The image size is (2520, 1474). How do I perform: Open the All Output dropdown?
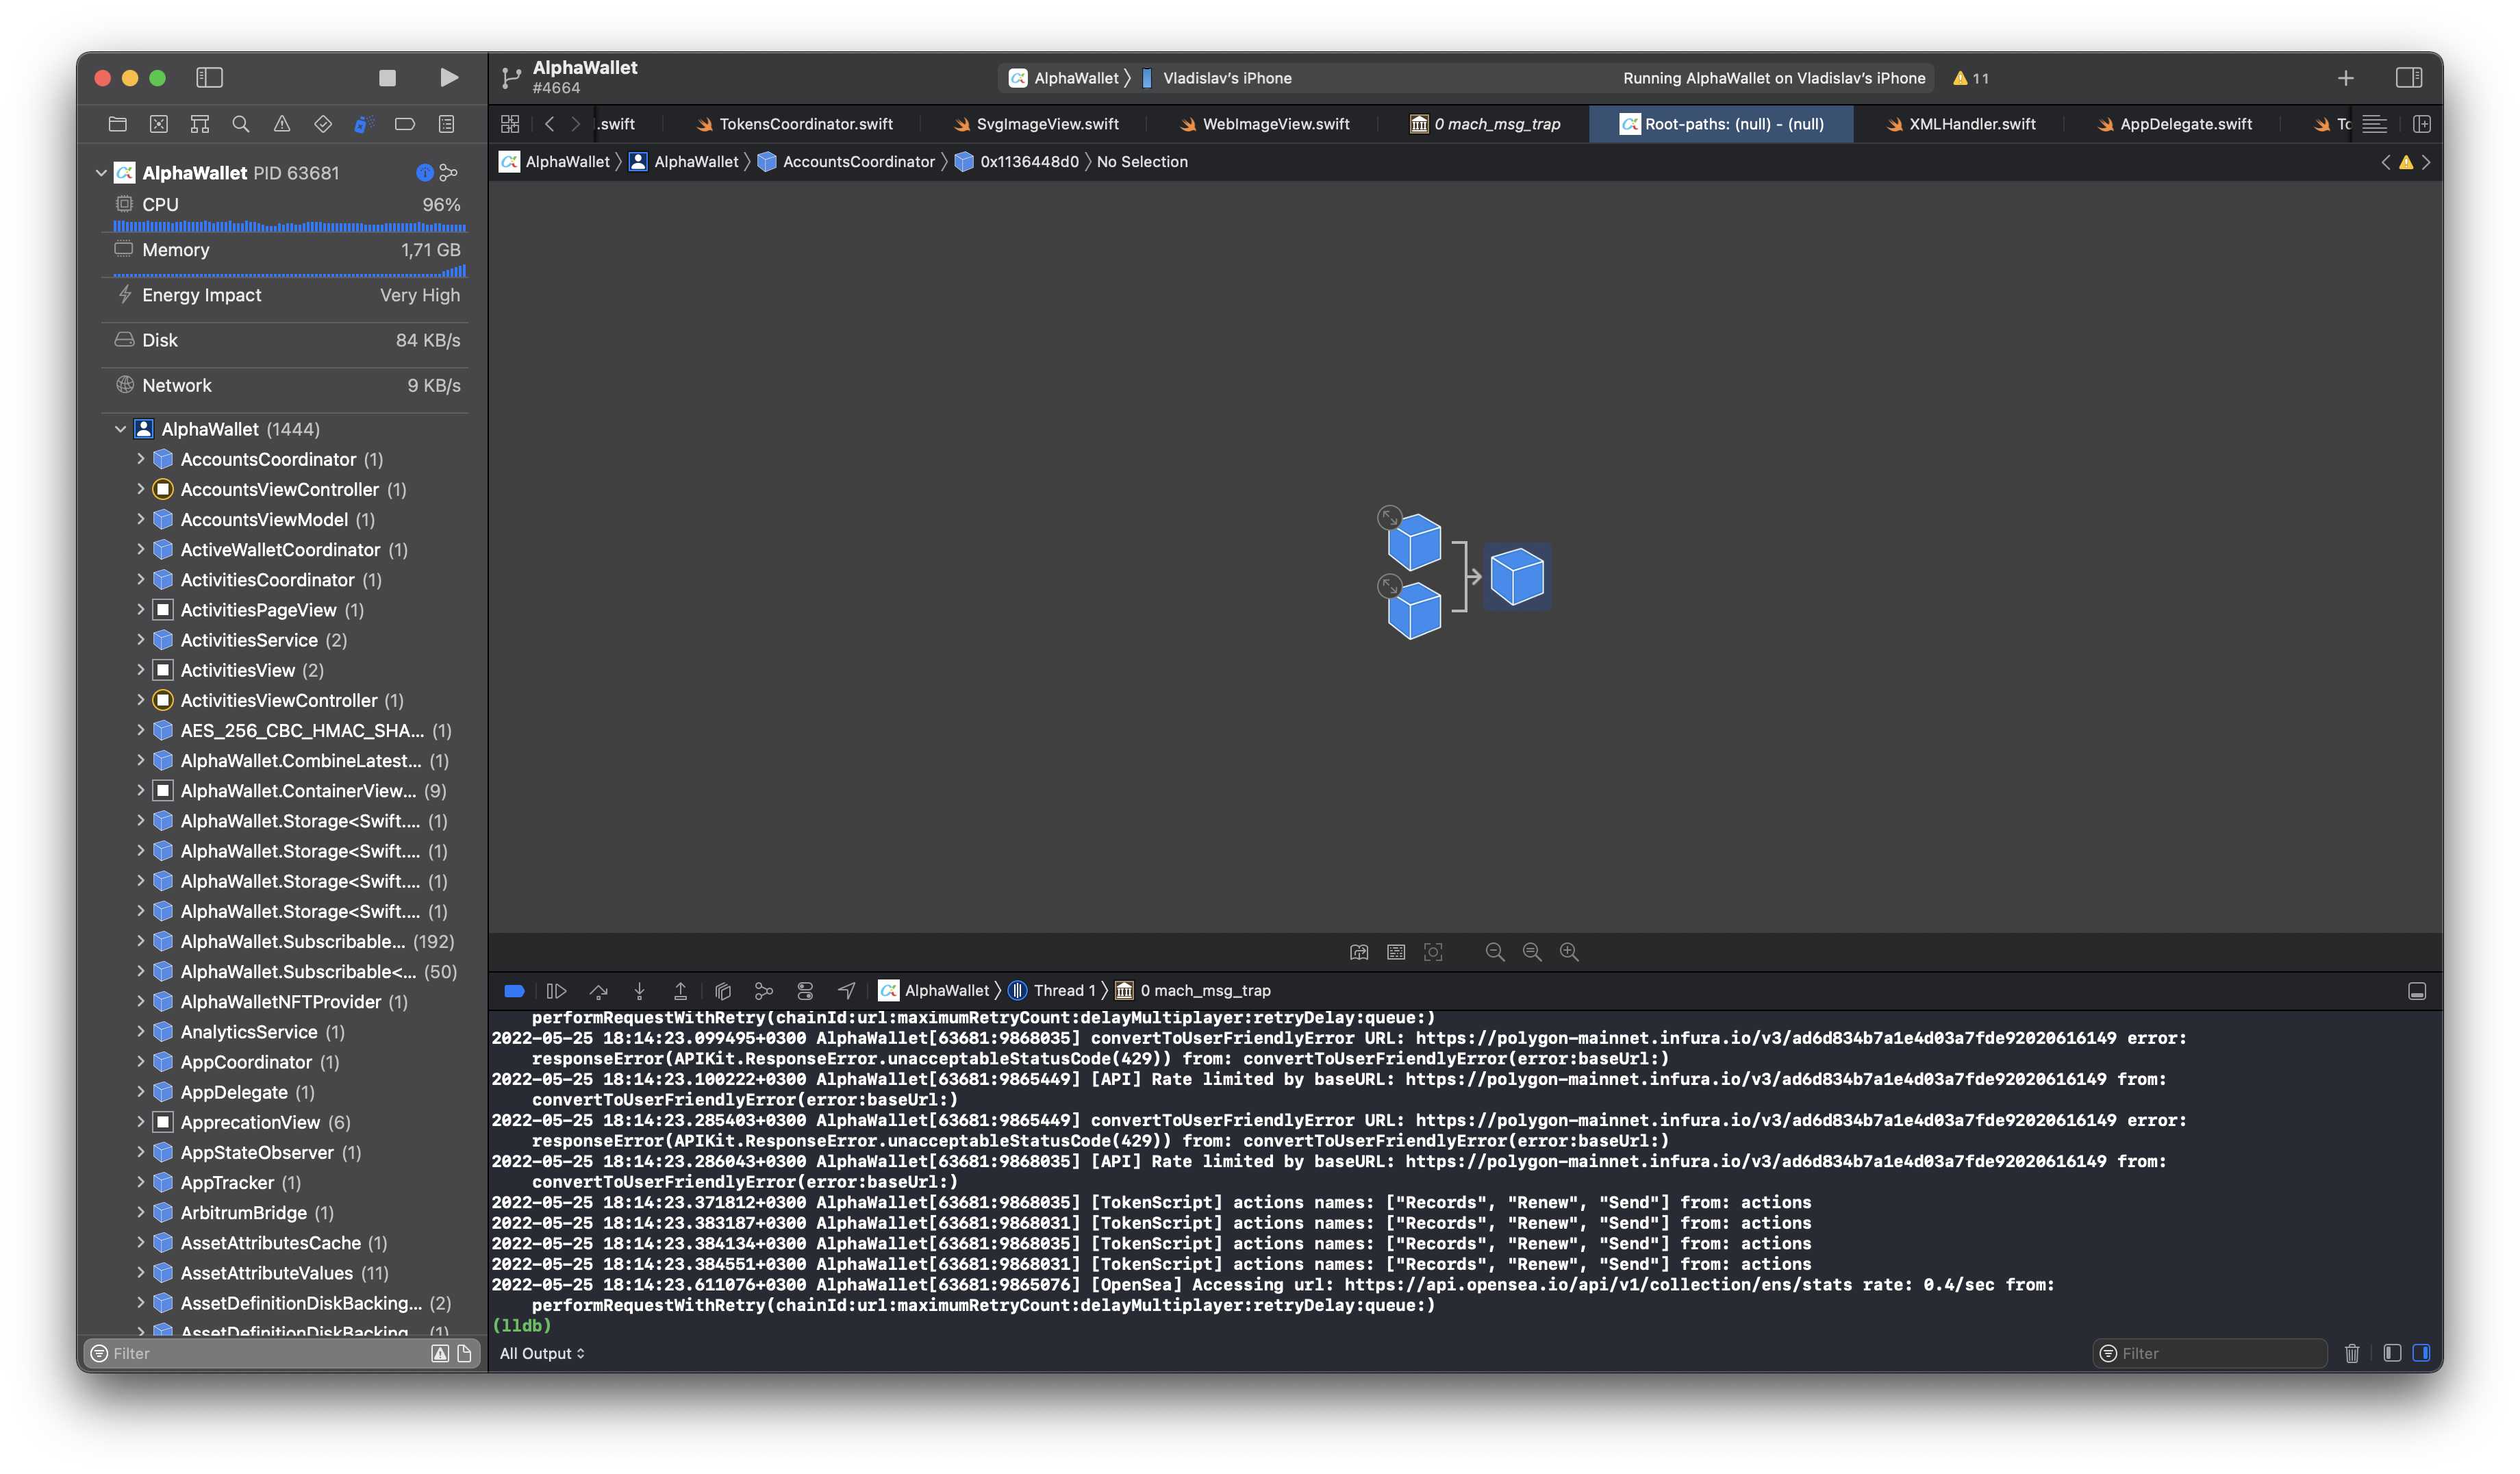(x=541, y=1353)
